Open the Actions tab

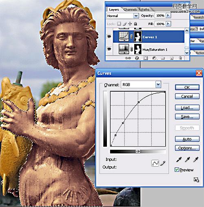click(x=200, y=53)
